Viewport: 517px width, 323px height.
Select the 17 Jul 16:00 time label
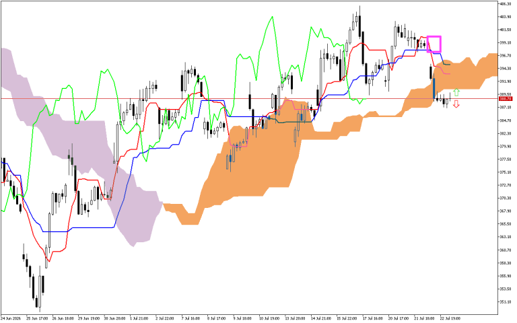click(372, 318)
